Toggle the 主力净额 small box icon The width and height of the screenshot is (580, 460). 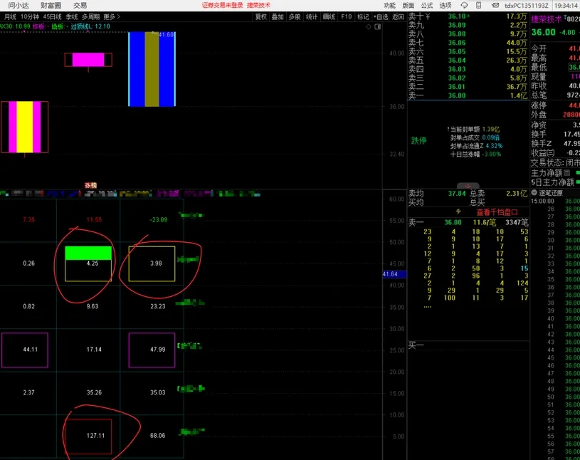(567, 172)
